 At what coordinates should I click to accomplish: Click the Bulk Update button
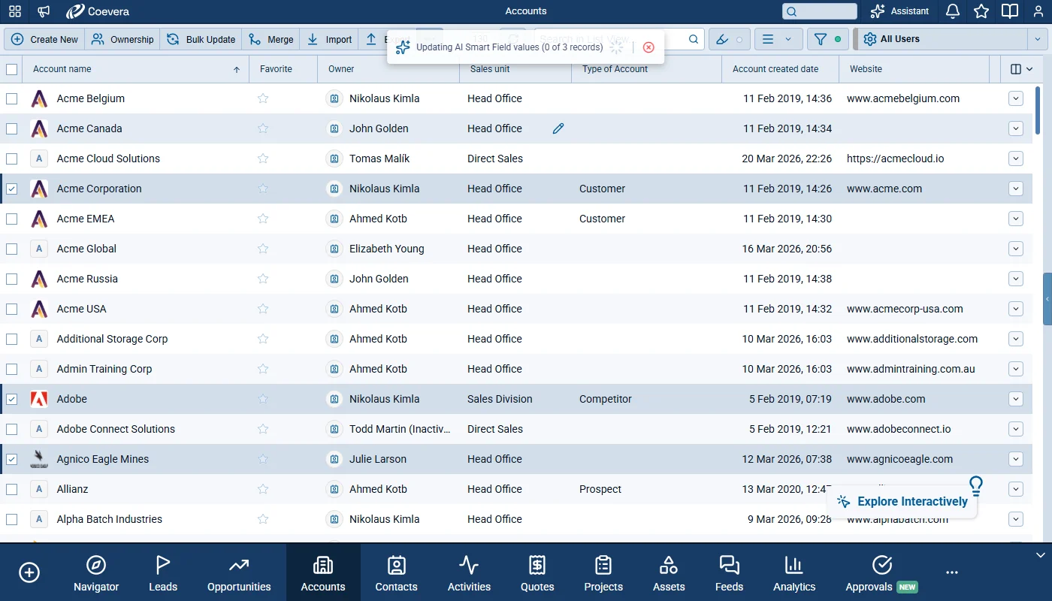[201, 39]
